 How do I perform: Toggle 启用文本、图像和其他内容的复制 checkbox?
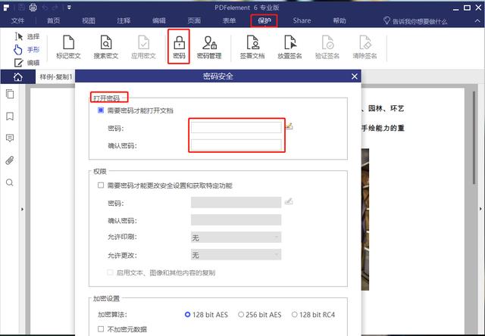click(x=110, y=272)
